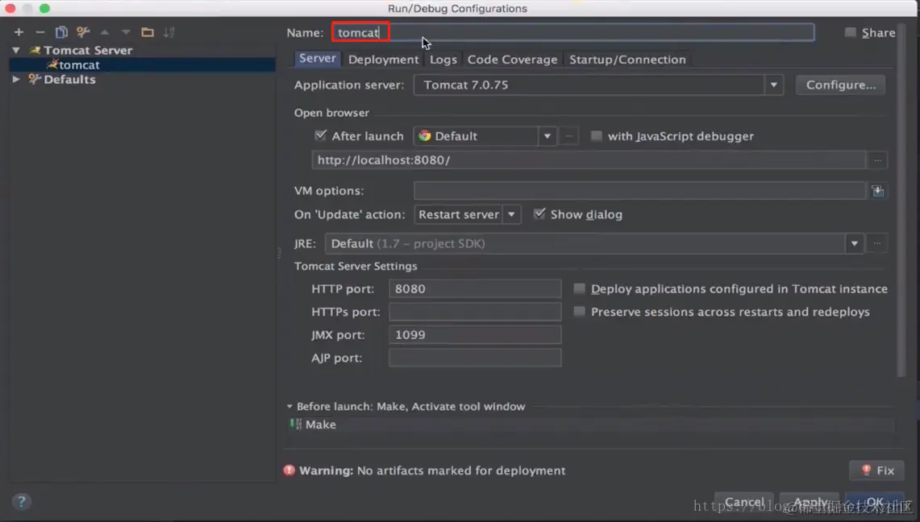The width and height of the screenshot is (920, 522).
Task: Click the HTTPs port field
Action: click(475, 311)
